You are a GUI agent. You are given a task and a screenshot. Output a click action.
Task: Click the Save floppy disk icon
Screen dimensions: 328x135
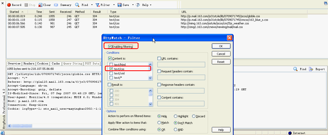[x=120, y=5]
